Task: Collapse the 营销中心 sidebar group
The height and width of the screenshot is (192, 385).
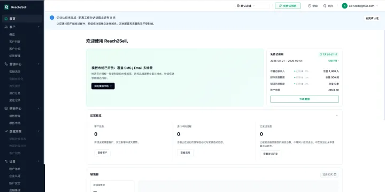Action: 38,64
